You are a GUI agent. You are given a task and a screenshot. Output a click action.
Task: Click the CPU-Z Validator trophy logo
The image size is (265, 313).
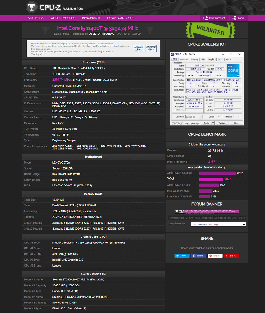32,7
